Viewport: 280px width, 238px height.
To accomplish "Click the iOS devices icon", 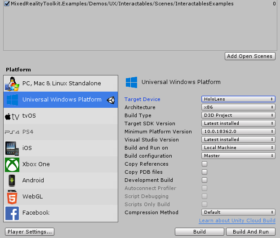I will point(12,149).
